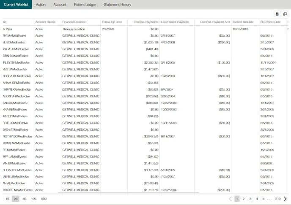
Task: Jump to page 3 of results
Action: pos(250,199)
